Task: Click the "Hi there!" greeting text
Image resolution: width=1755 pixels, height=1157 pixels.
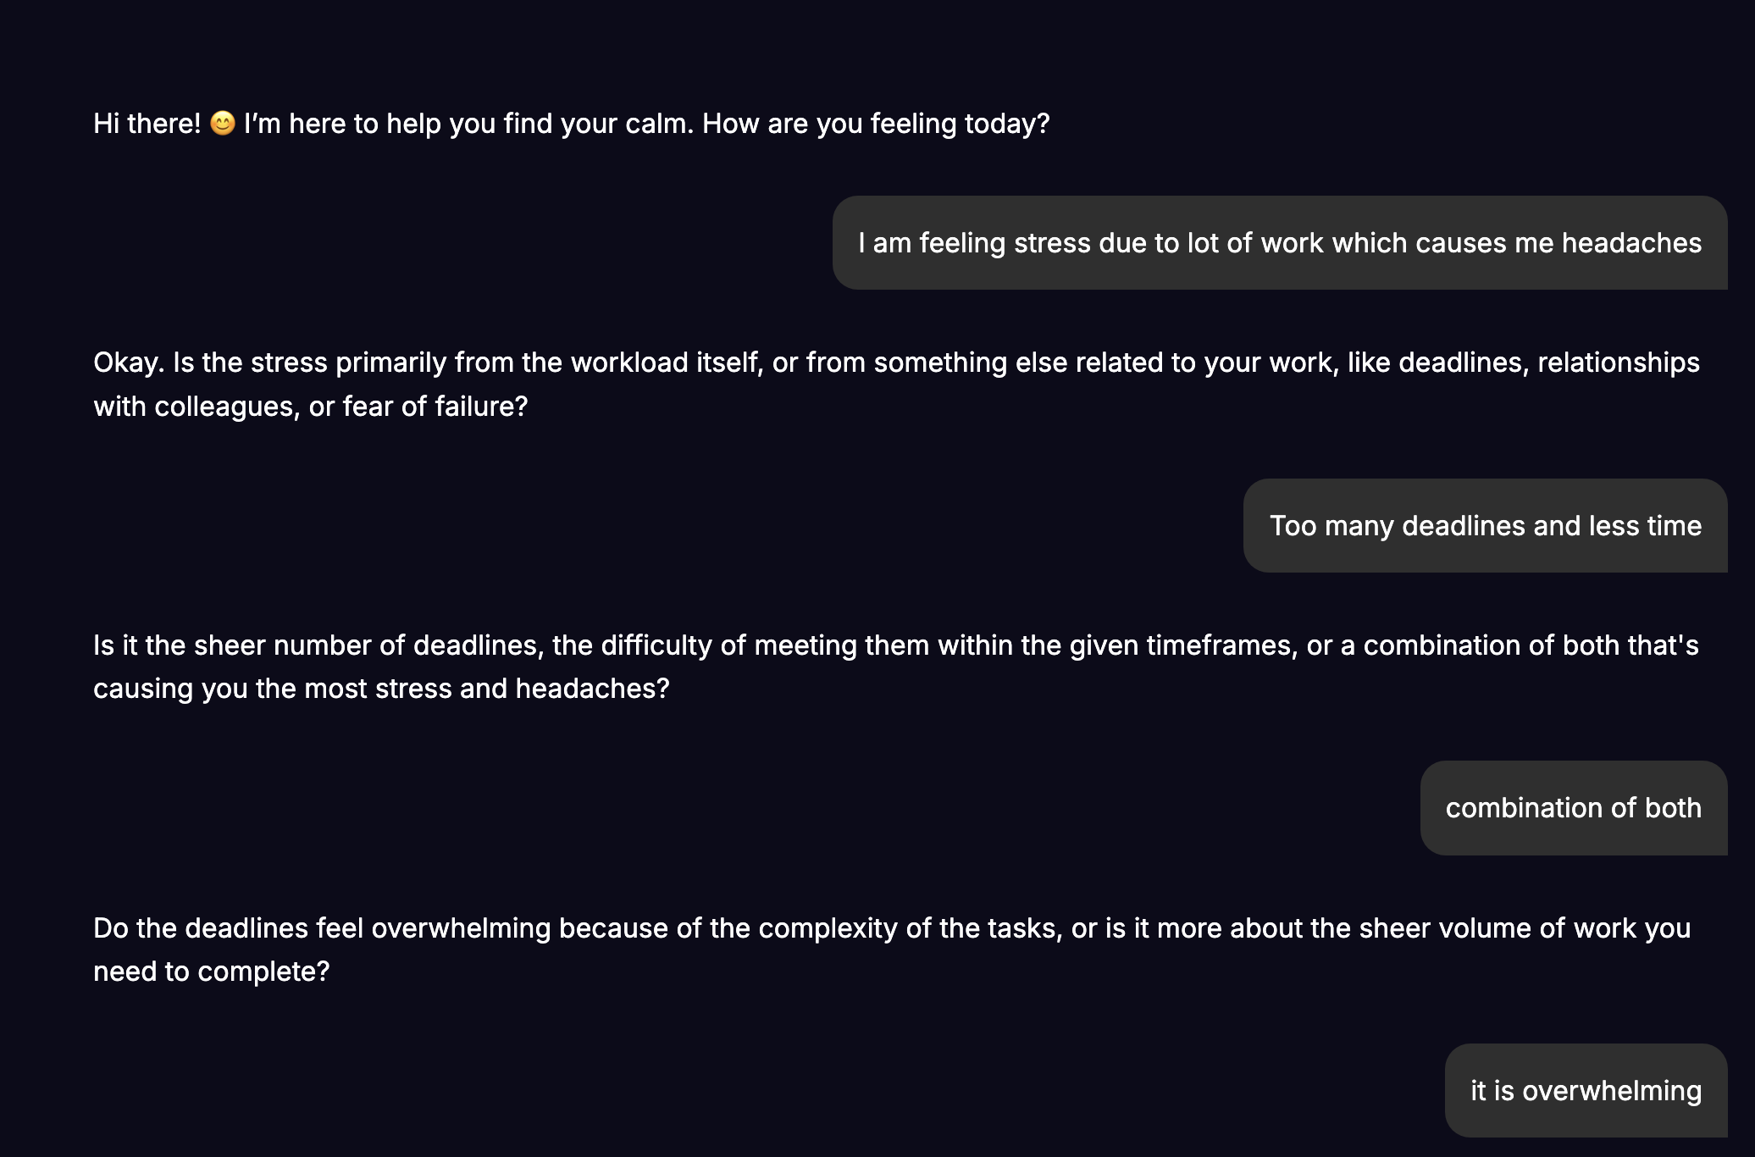Action: click(x=147, y=124)
